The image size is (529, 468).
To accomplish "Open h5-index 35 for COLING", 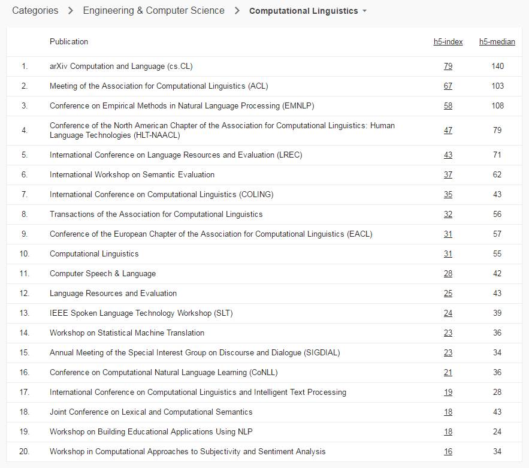I will 448,195.
